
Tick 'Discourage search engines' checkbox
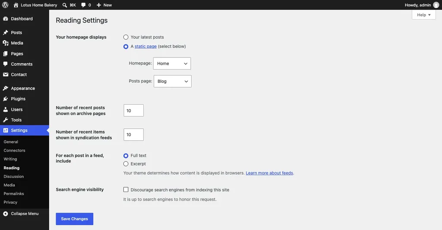126,190
